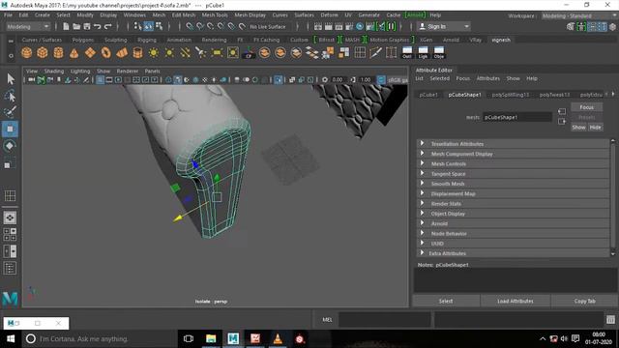The height and width of the screenshot is (348, 619).
Task: Create a polygon plane from the shelf
Action: click(x=90, y=52)
